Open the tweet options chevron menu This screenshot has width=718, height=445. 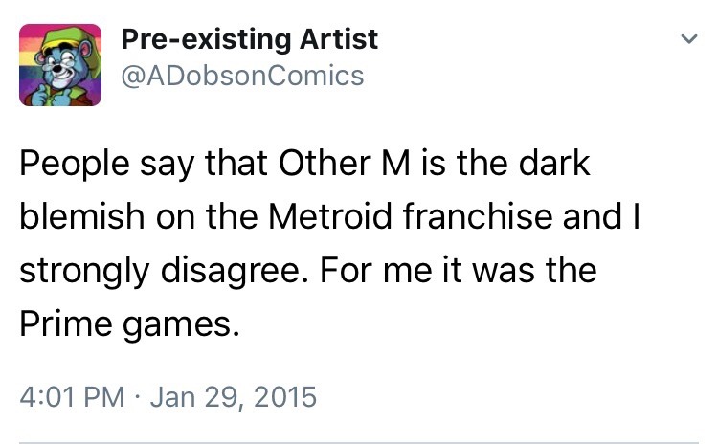687,40
